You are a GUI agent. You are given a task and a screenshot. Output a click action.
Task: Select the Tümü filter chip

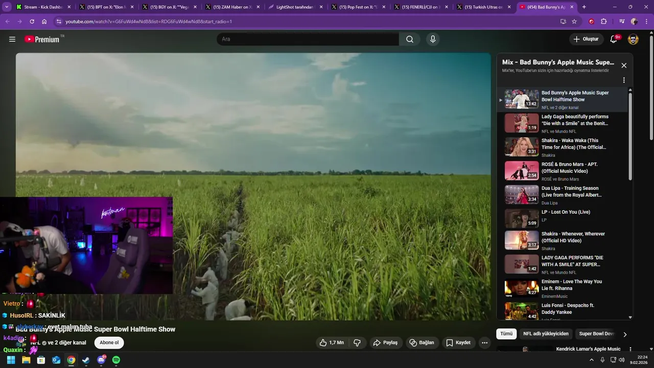[506, 334]
